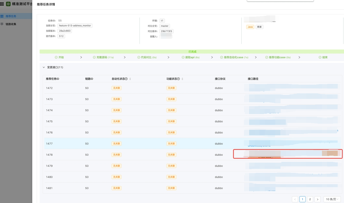
Task: Click the 链路收集 sidebar icon
Action: pos(2,24)
